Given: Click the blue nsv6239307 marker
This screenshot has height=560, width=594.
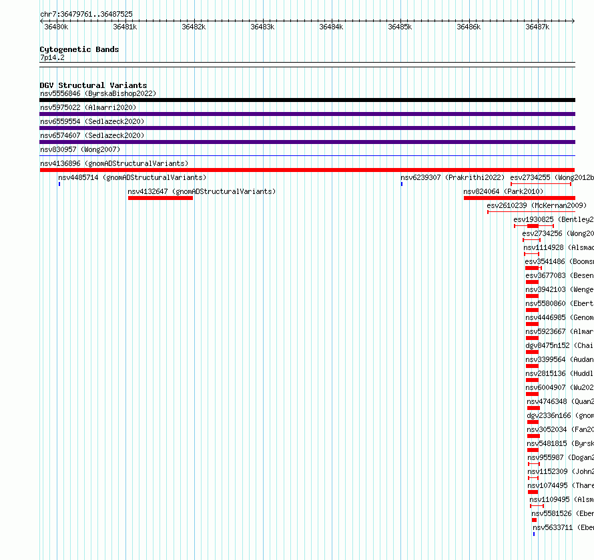Looking at the screenshot, I should [402, 184].
